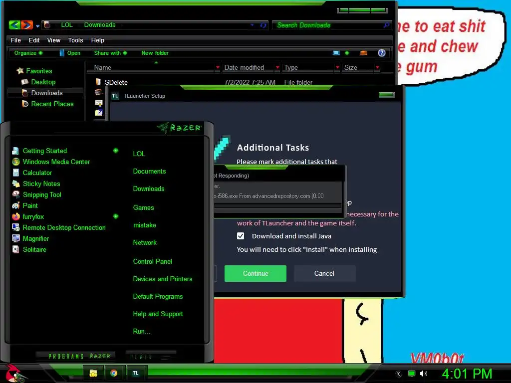Screen dimensions: 511x383
Task: Expand the view options dropdown arrow
Action: click(x=347, y=53)
